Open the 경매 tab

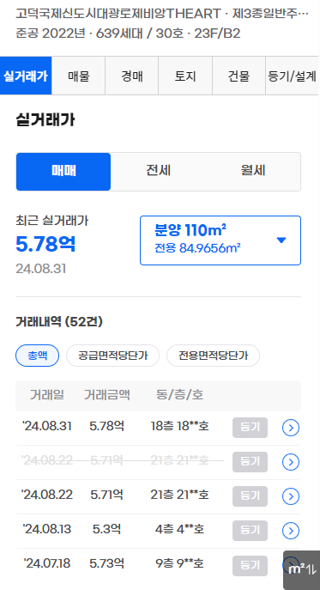pyautogui.click(x=132, y=76)
